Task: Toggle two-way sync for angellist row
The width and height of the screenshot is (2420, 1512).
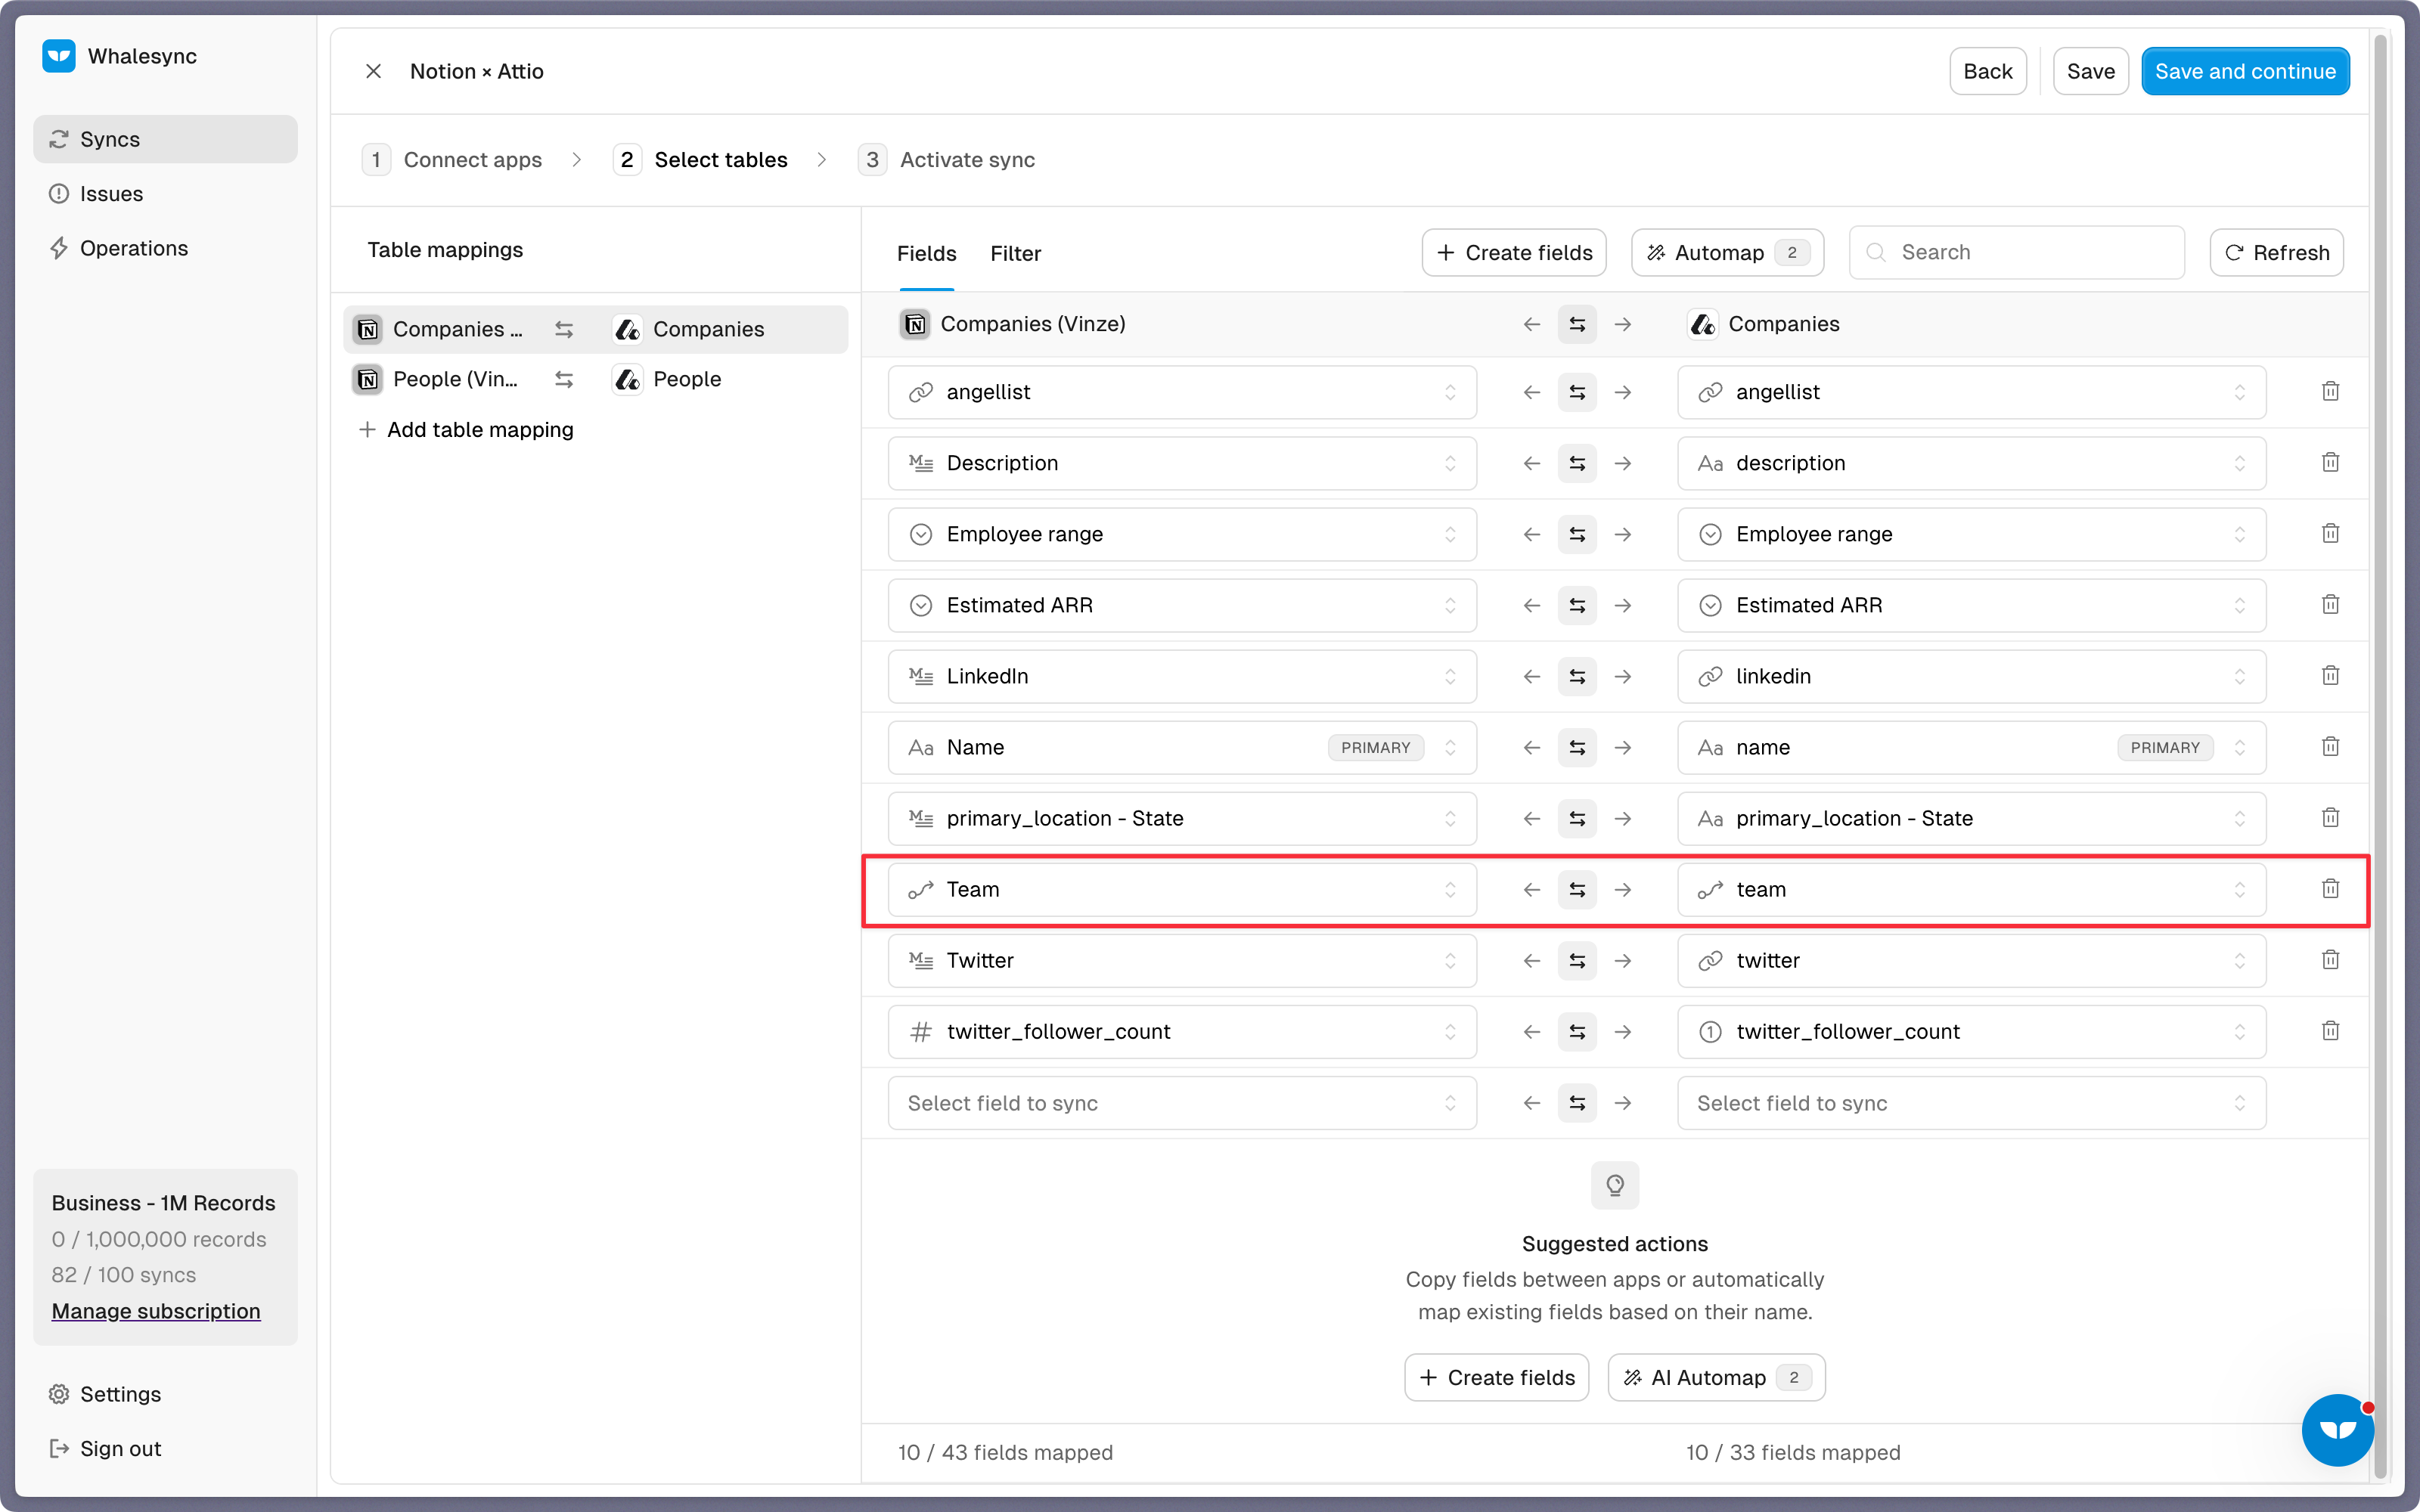Action: [1577, 392]
